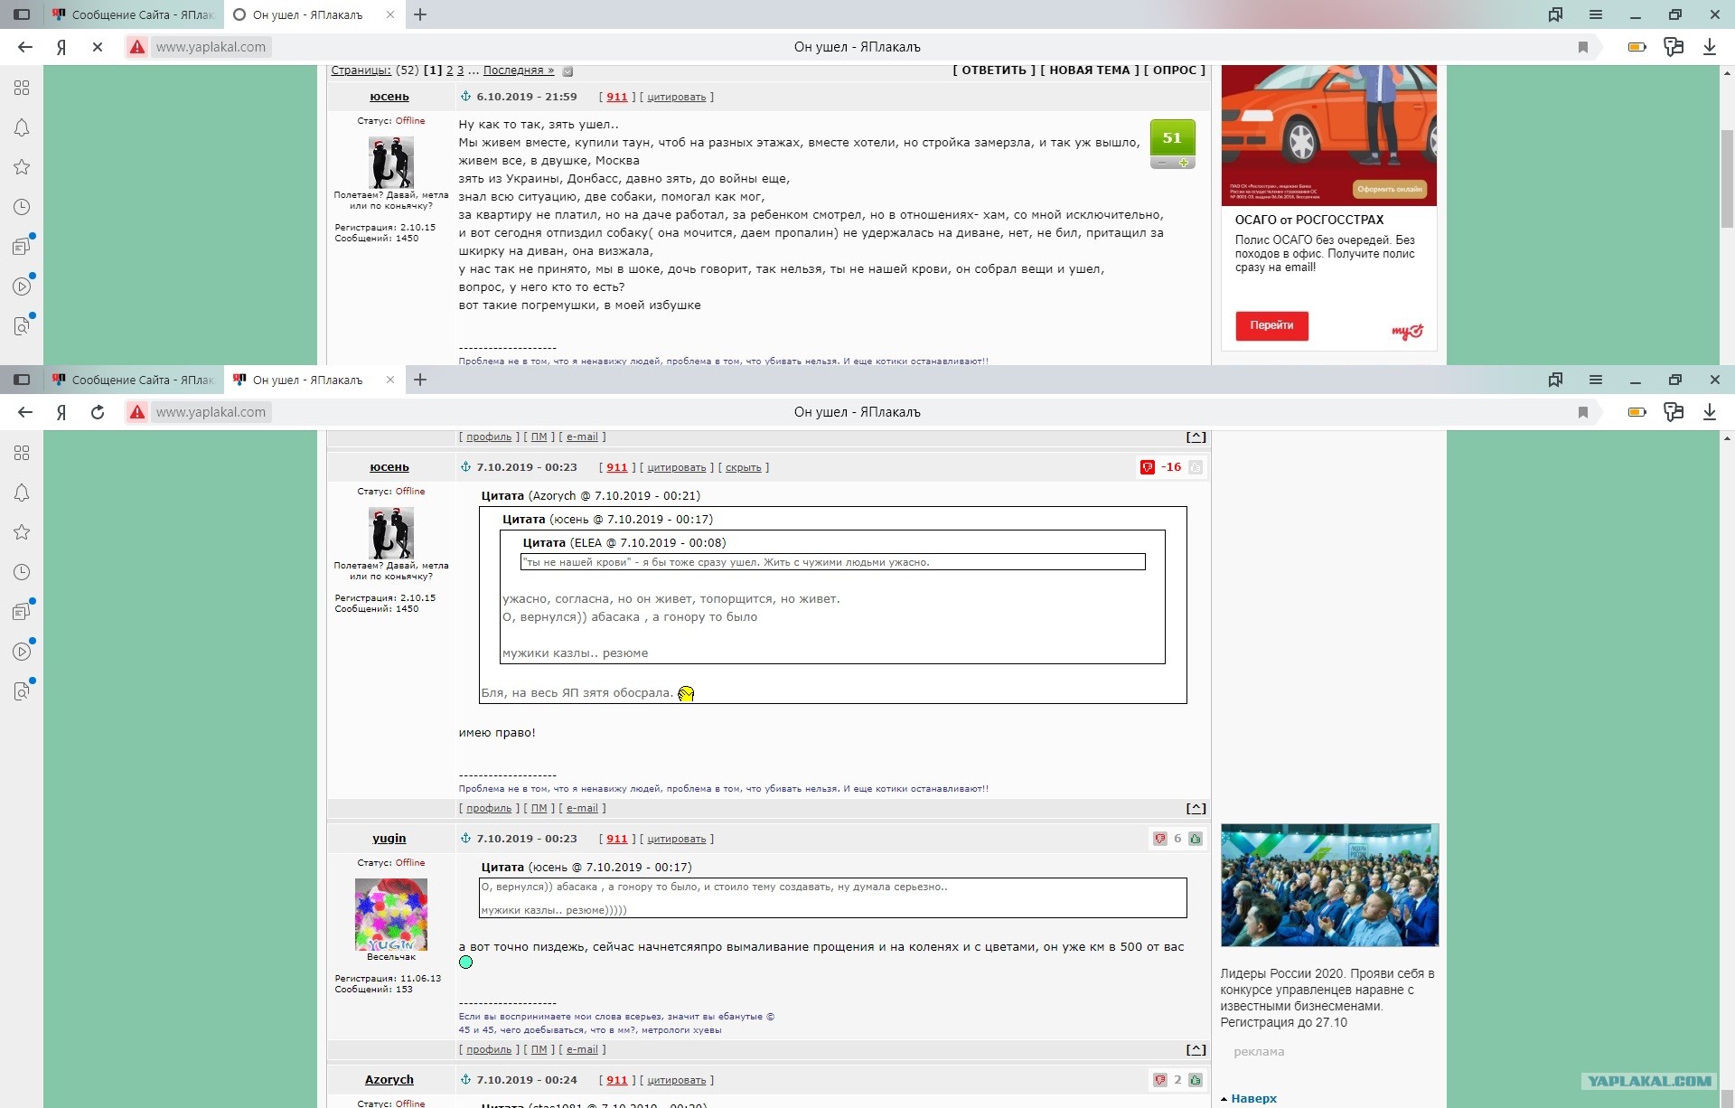The height and width of the screenshot is (1108, 1735).
Task: Open favorites star in upper window sidebar
Action: click(x=22, y=167)
